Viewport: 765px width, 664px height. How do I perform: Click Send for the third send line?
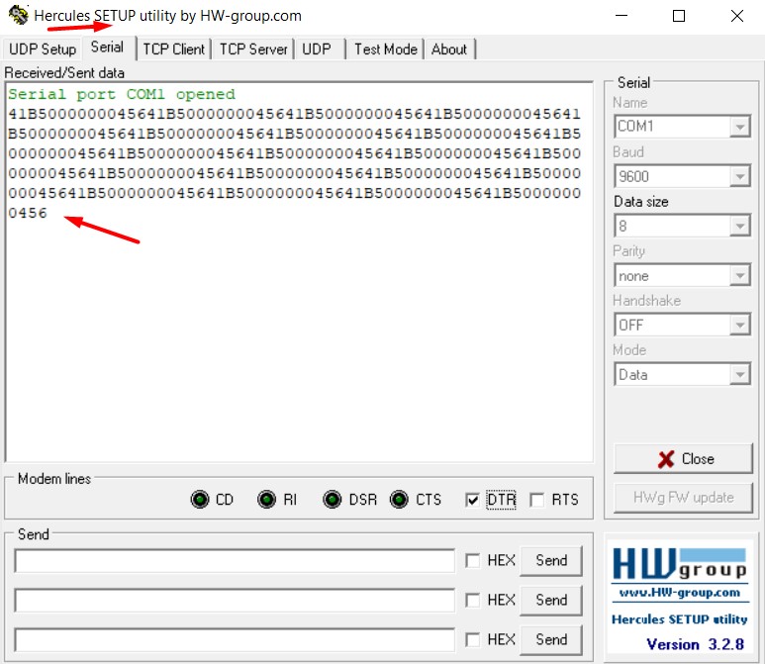551,639
